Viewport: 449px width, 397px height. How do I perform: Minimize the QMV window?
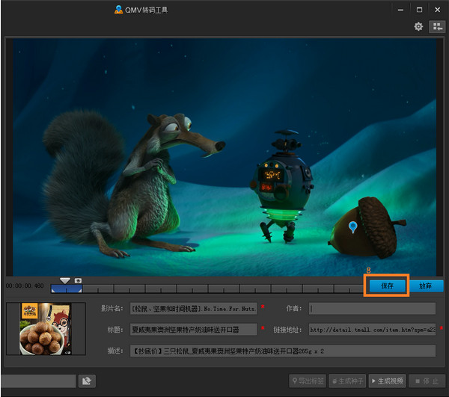(400, 10)
